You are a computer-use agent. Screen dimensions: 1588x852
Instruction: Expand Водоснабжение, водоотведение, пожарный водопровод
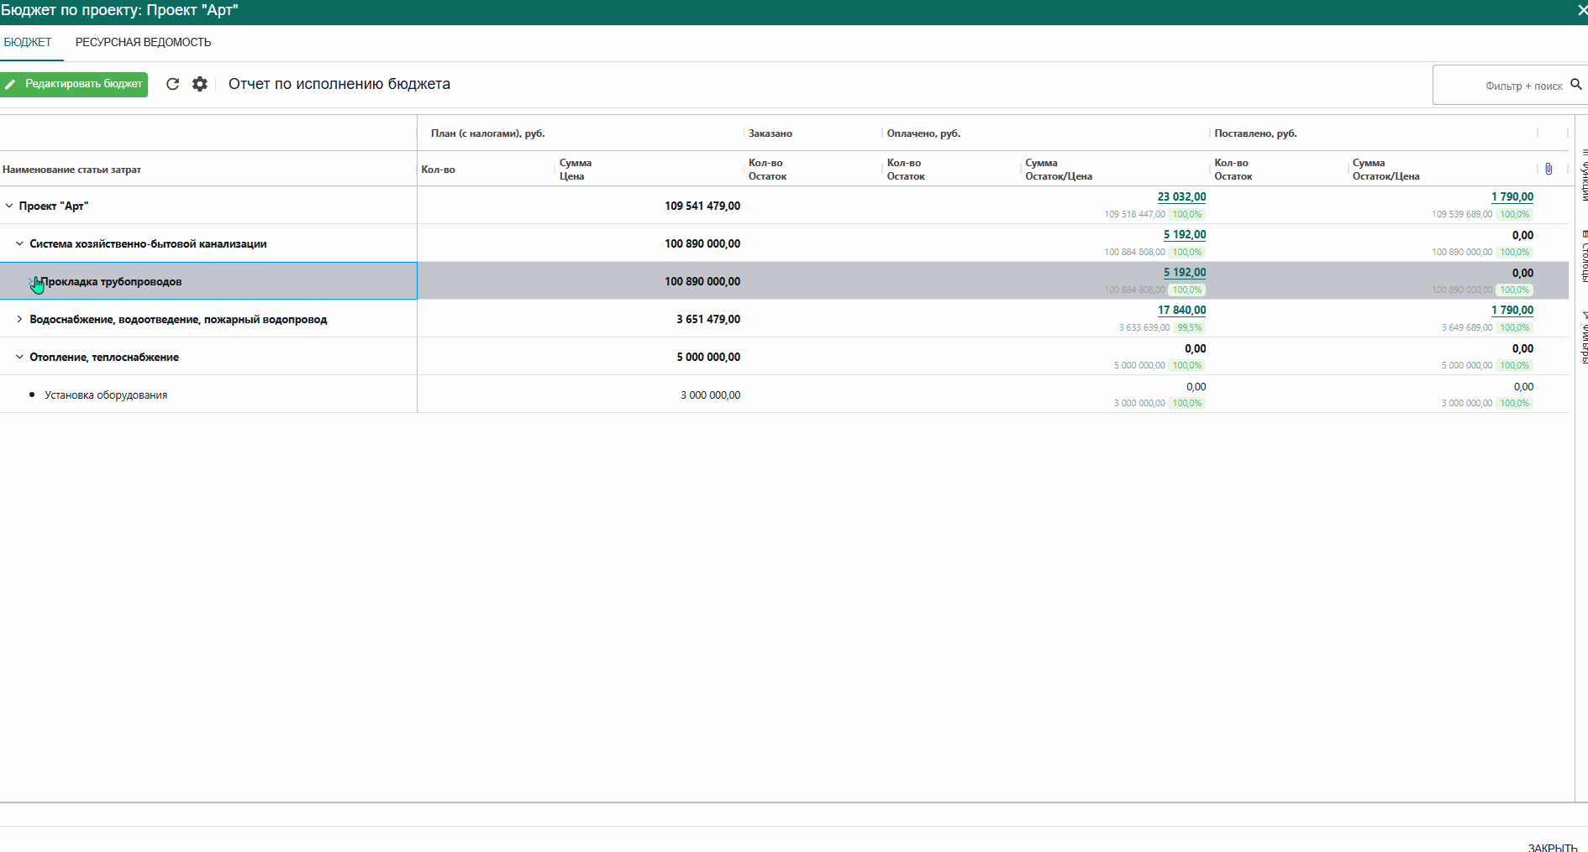pos(19,319)
